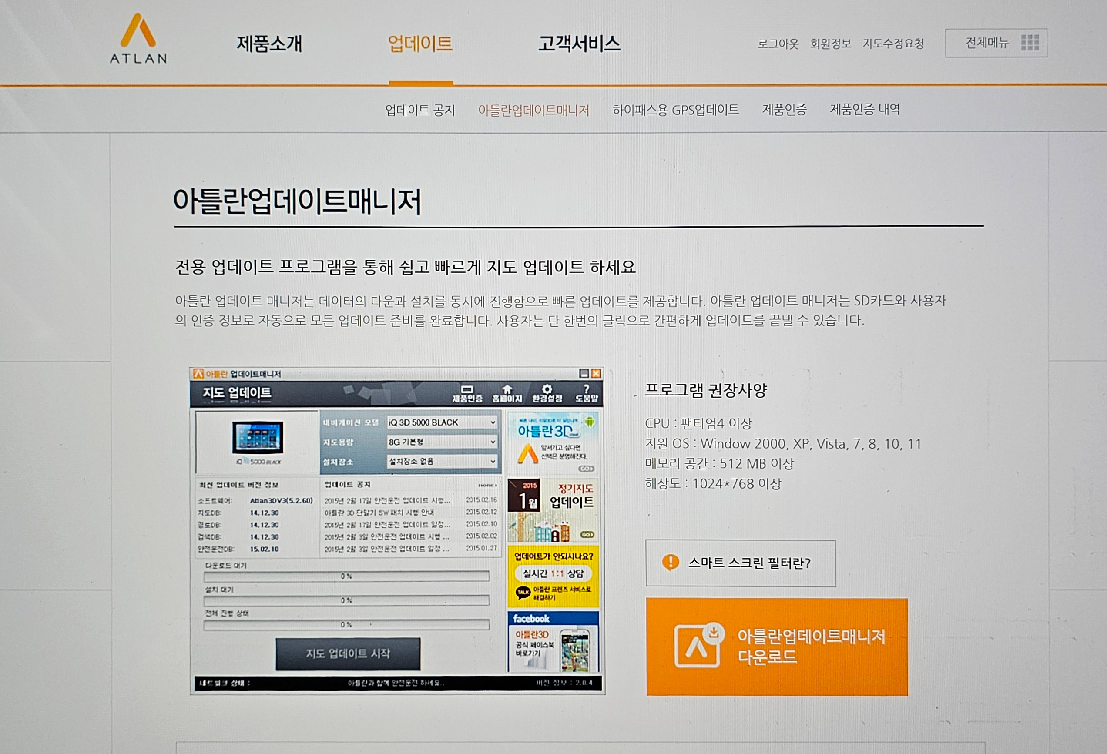Click the more link beside 업데이트 공지
Image resolution: width=1107 pixels, height=754 pixels.
click(x=487, y=486)
